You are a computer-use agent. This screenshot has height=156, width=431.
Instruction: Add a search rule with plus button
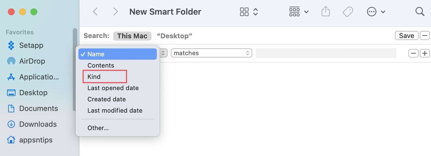425,53
